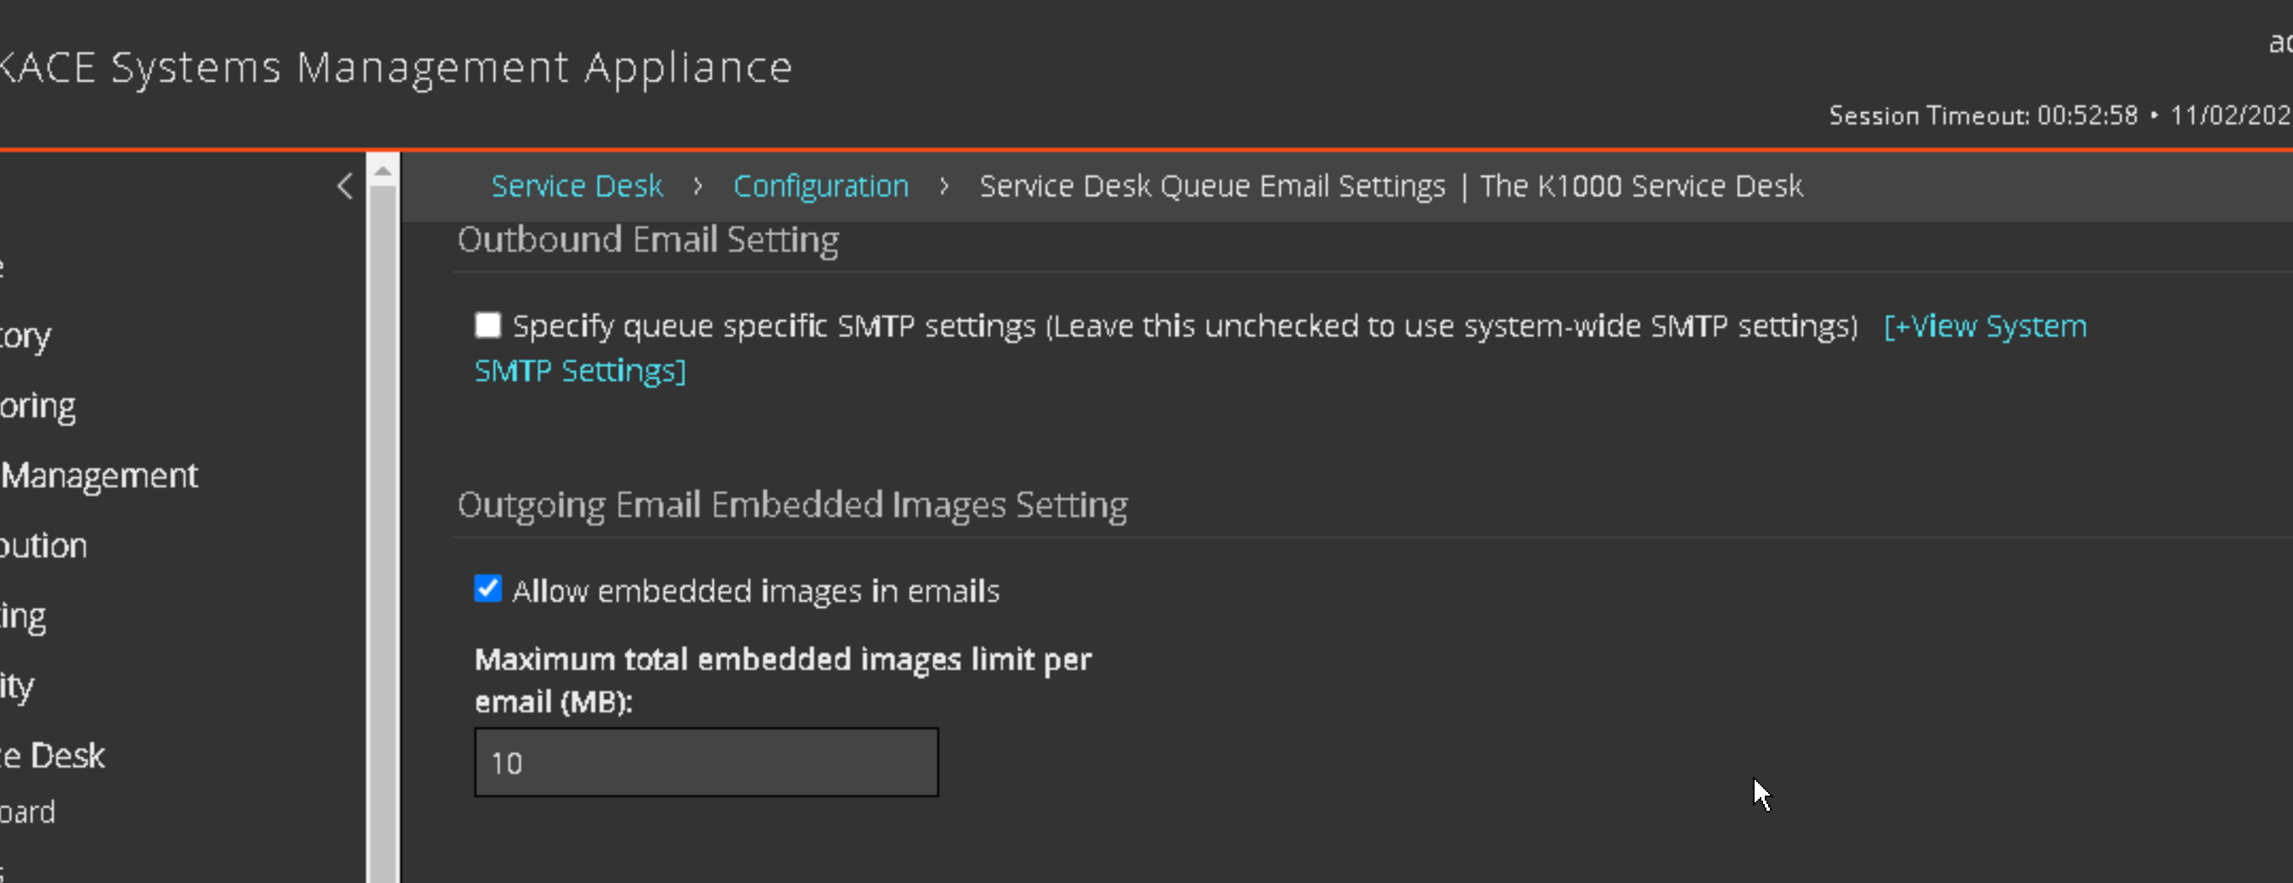Viewport: 2293px width, 883px height.
Task: Uncheck Allow embedded images in emails
Action: point(487,589)
